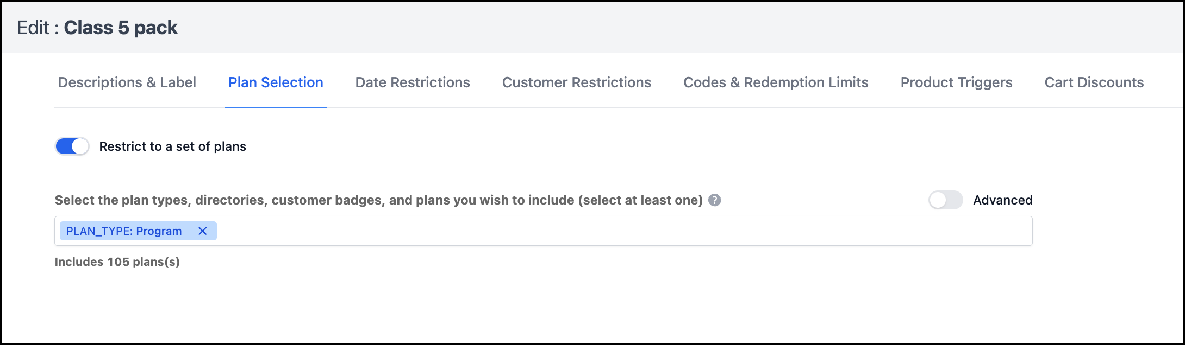The height and width of the screenshot is (345, 1185).
Task: Disable the Restrict to a set of plans toggle
Action: tap(72, 146)
